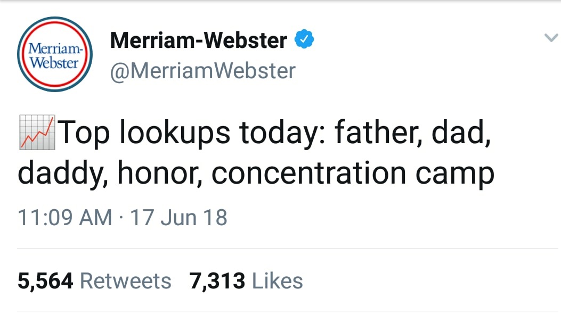Open the Merriam-Webster profile avatar
Screen dimensions: 561x314
pyautogui.click(x=55, y=55)
